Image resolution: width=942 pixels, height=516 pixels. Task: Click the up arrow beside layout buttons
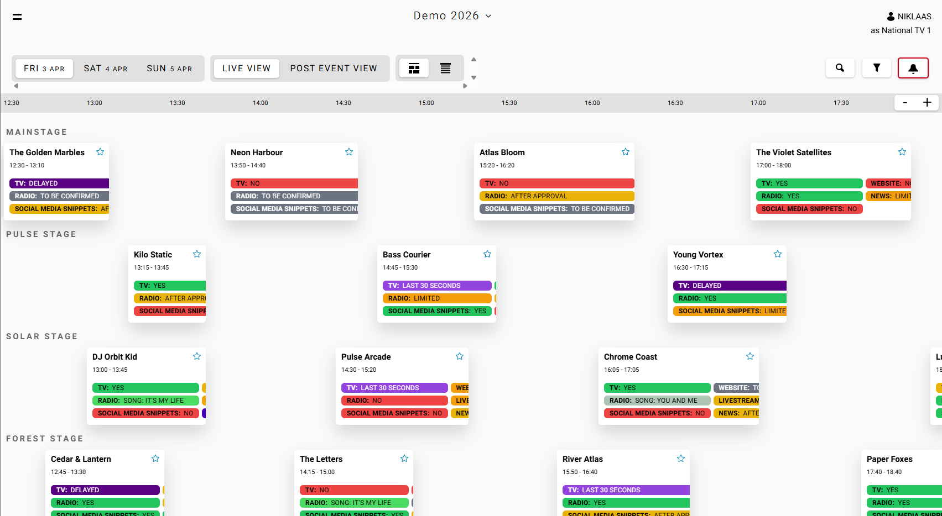click(473, 60)
